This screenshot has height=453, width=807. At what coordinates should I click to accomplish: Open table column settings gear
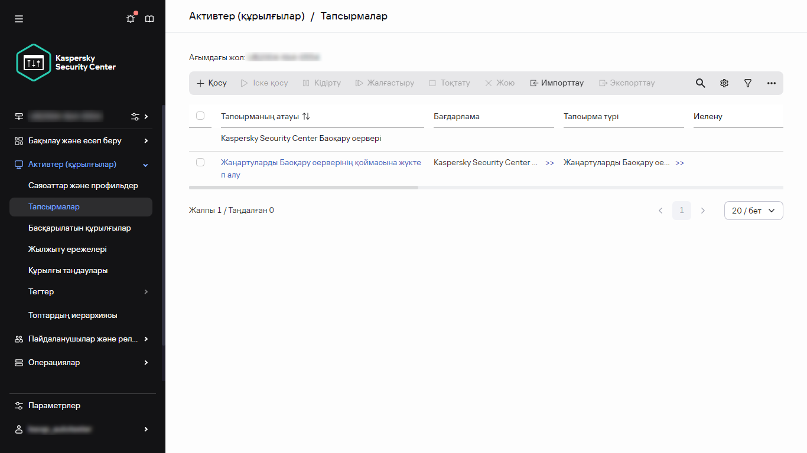click(724, 83)
